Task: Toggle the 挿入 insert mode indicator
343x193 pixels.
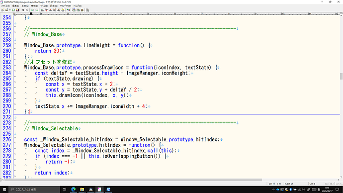Action: (x=332, y=184)
